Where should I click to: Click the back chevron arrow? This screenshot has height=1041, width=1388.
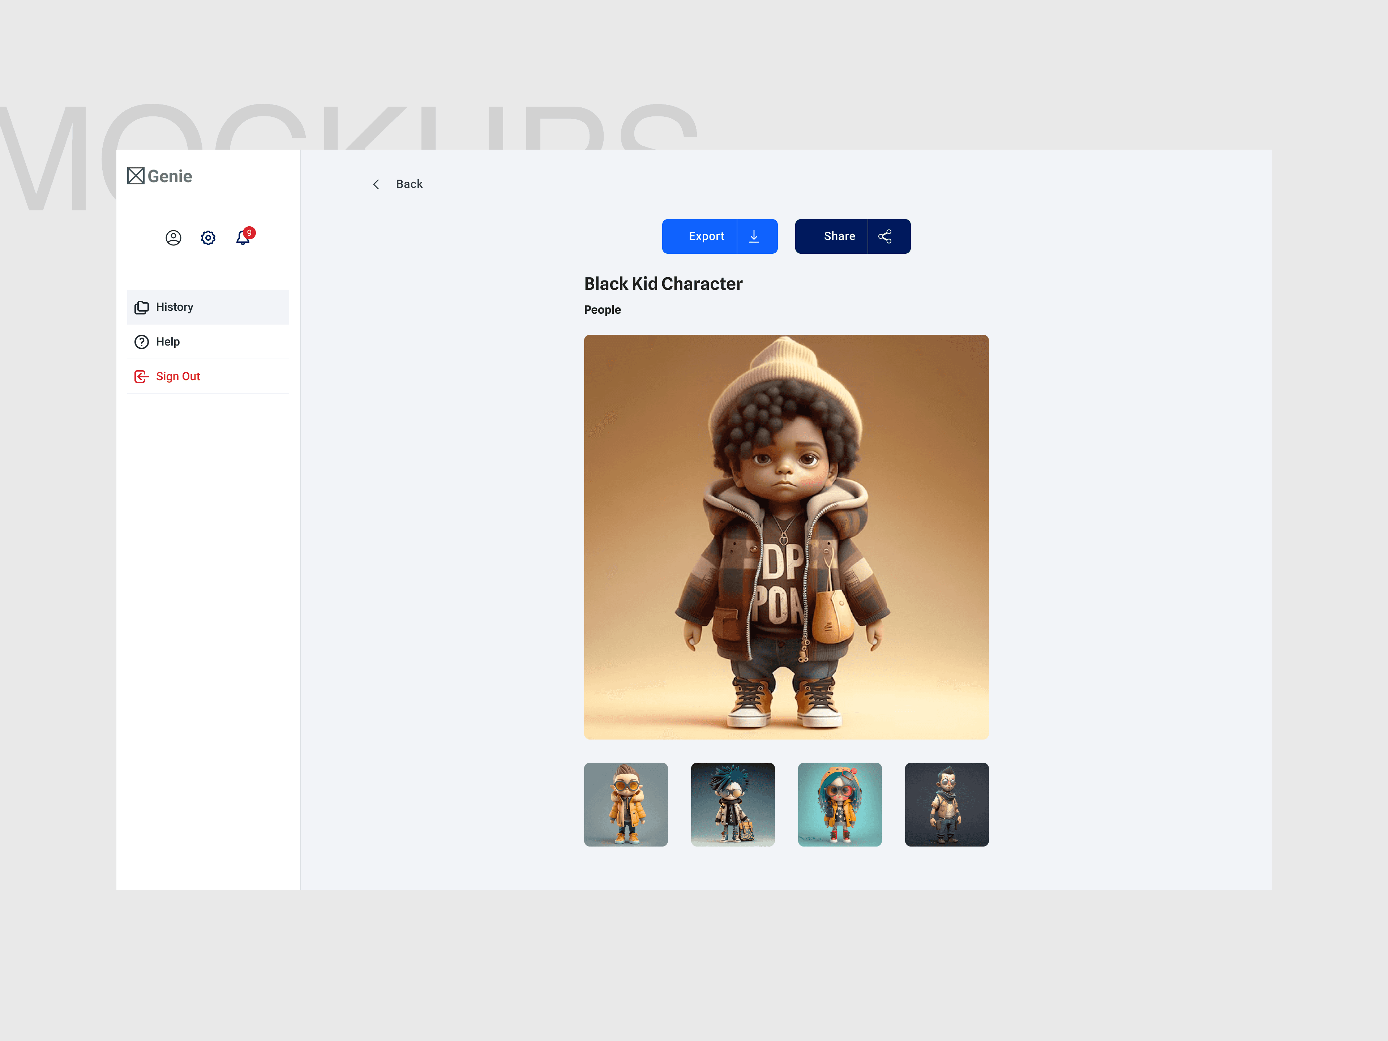point(376,184)
